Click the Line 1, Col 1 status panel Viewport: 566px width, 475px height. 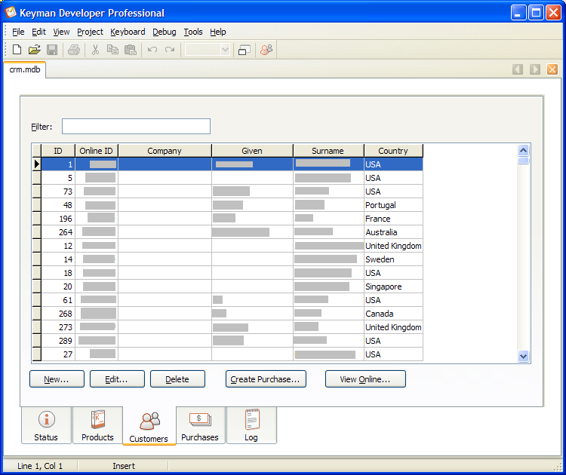[40, 466]
